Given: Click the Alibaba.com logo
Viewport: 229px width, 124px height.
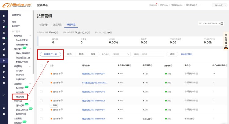Looking at the screenshot, I should [16, 5].
